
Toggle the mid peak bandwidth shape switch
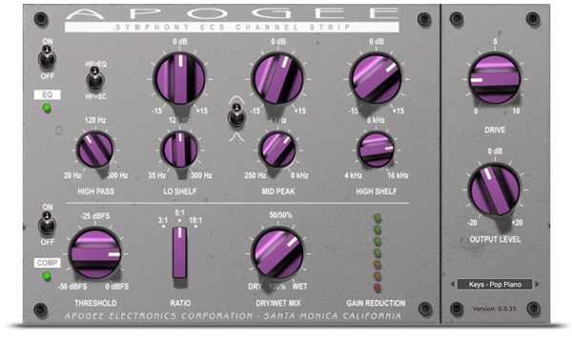[236, 116]
